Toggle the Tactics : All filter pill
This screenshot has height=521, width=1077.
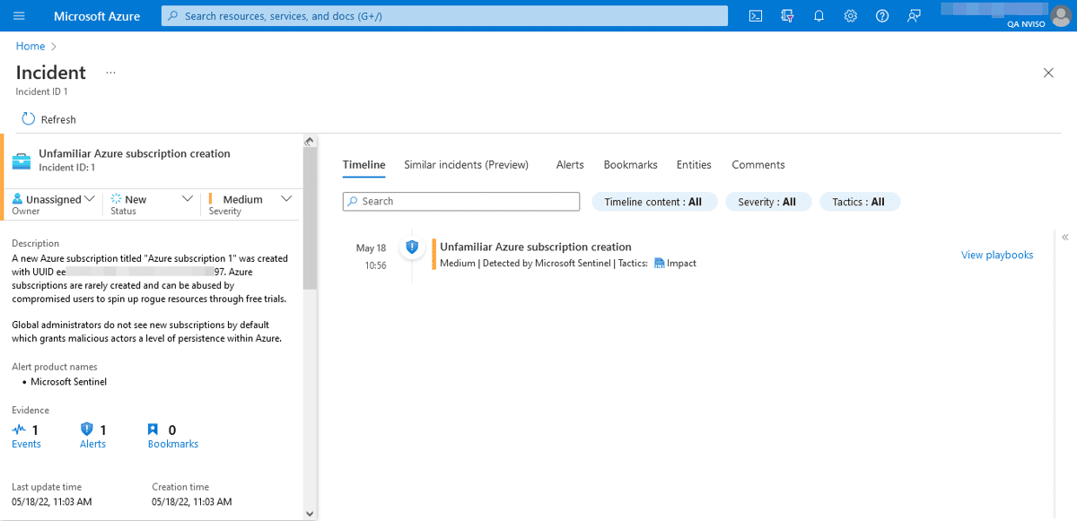(858, 202)
